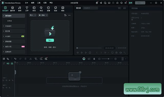
Task: Open the 录制 record dropdown
Action: [x=43, y=15]
